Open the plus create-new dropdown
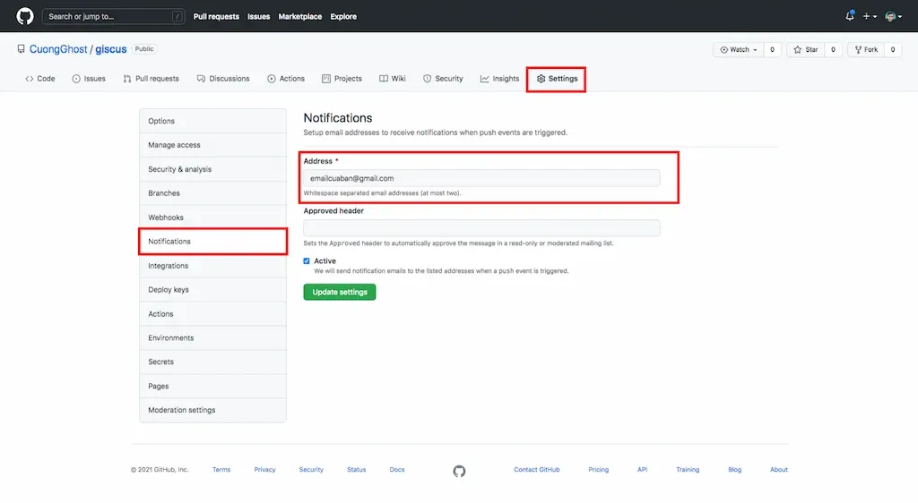The height and width of the screenshot is (503, 918). point(870,16)
